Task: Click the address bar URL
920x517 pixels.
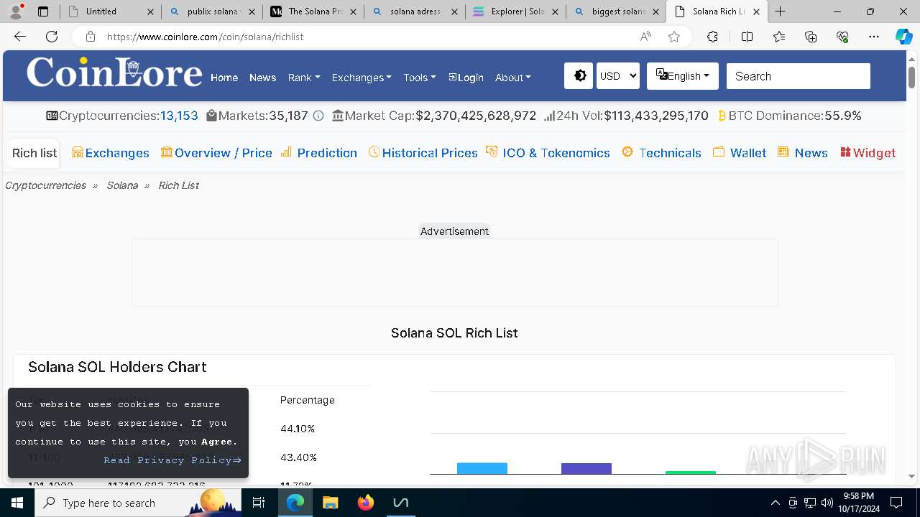Action: pyautogui.click(x=205, y=37)
